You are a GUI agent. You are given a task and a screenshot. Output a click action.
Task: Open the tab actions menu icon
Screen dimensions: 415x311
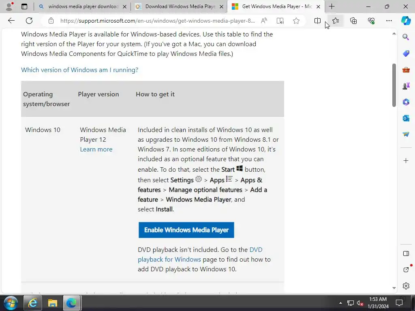[x=24, y=6]
